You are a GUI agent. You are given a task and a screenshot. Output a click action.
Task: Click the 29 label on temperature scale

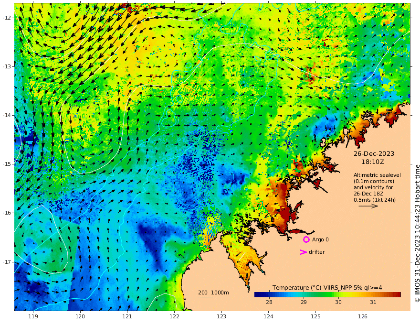304,302
